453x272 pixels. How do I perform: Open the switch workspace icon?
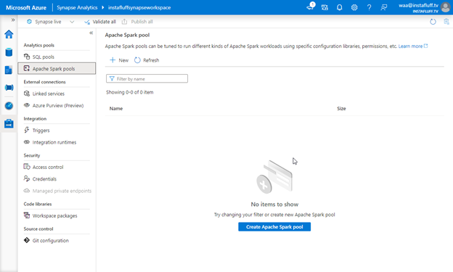click(325, 7)
